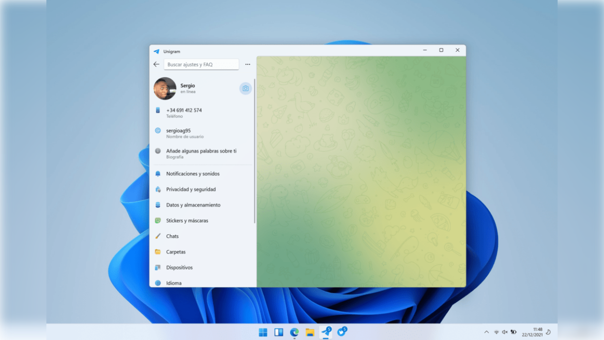Minimize the Unigram window
The width and height of the screenshot is (604, 340).
pyautogui.click(x=425, y=50)
